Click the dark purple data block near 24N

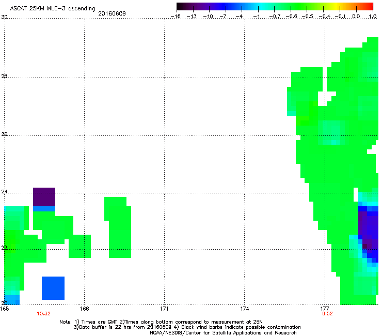point(44,197)
